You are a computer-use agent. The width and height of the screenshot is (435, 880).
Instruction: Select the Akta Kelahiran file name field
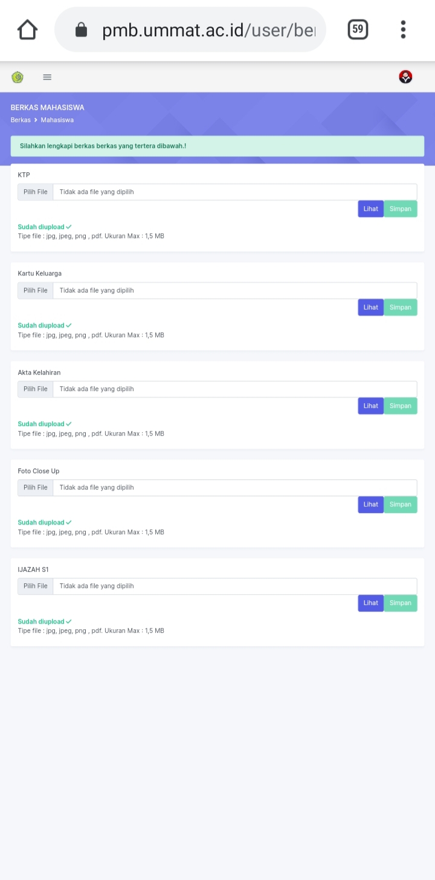coord(234,389)
